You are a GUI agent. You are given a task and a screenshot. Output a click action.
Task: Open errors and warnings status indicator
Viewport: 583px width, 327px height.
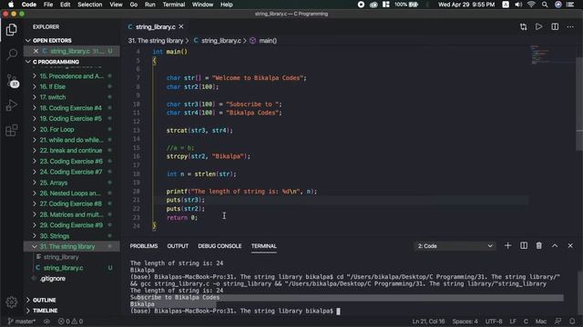tap(70, 322)
